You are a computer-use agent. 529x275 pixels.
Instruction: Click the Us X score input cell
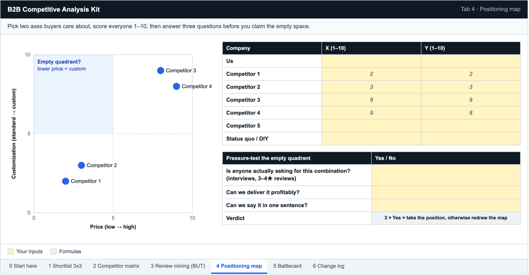(371, 61)
